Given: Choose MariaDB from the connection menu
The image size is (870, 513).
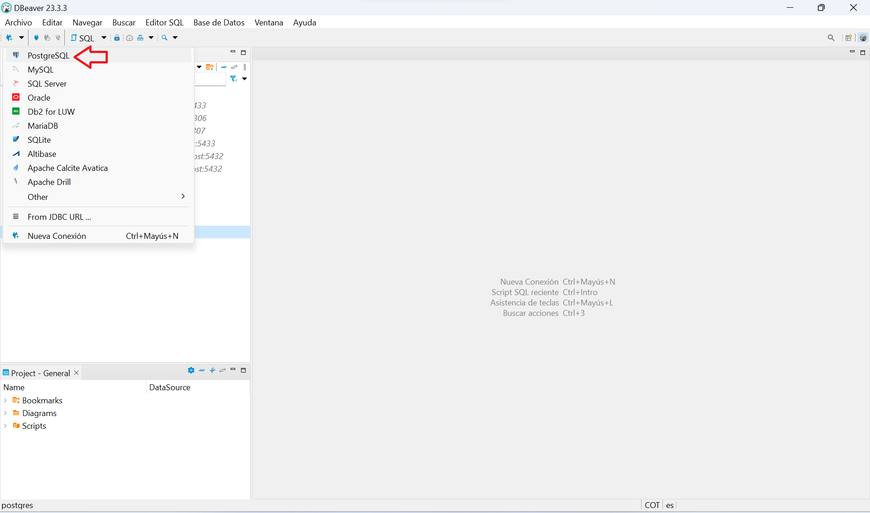Looking at the screenshot, I should tap(99, 126).
